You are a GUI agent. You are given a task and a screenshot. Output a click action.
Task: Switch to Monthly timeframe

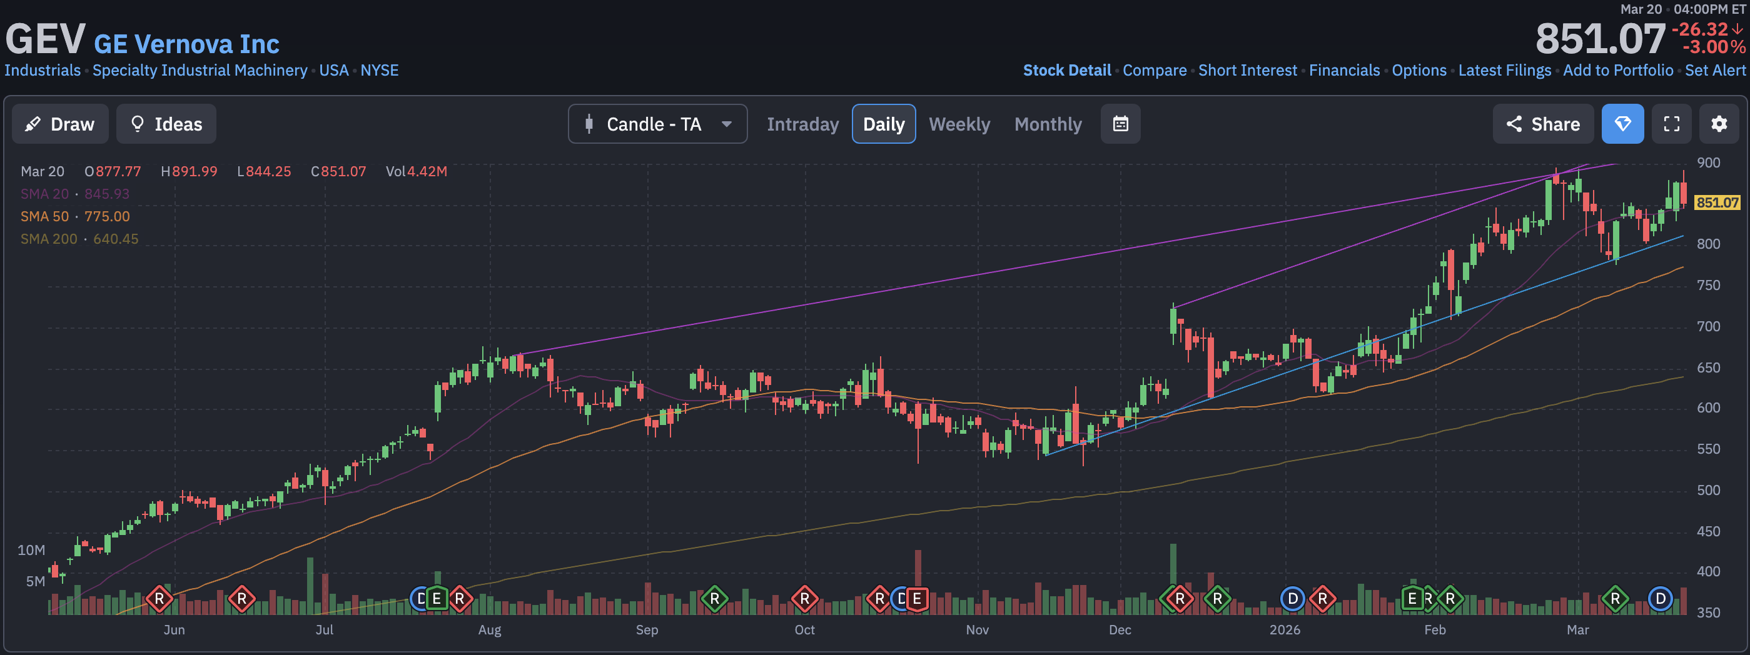(x=1048, y=124)
